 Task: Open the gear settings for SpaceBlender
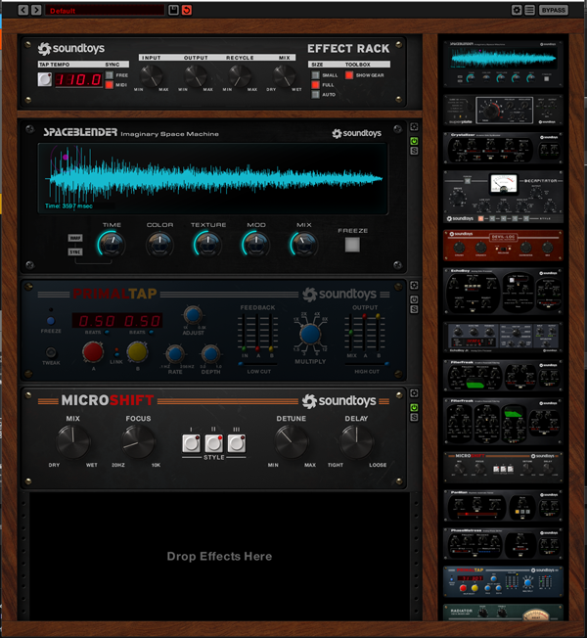(414, 127)
